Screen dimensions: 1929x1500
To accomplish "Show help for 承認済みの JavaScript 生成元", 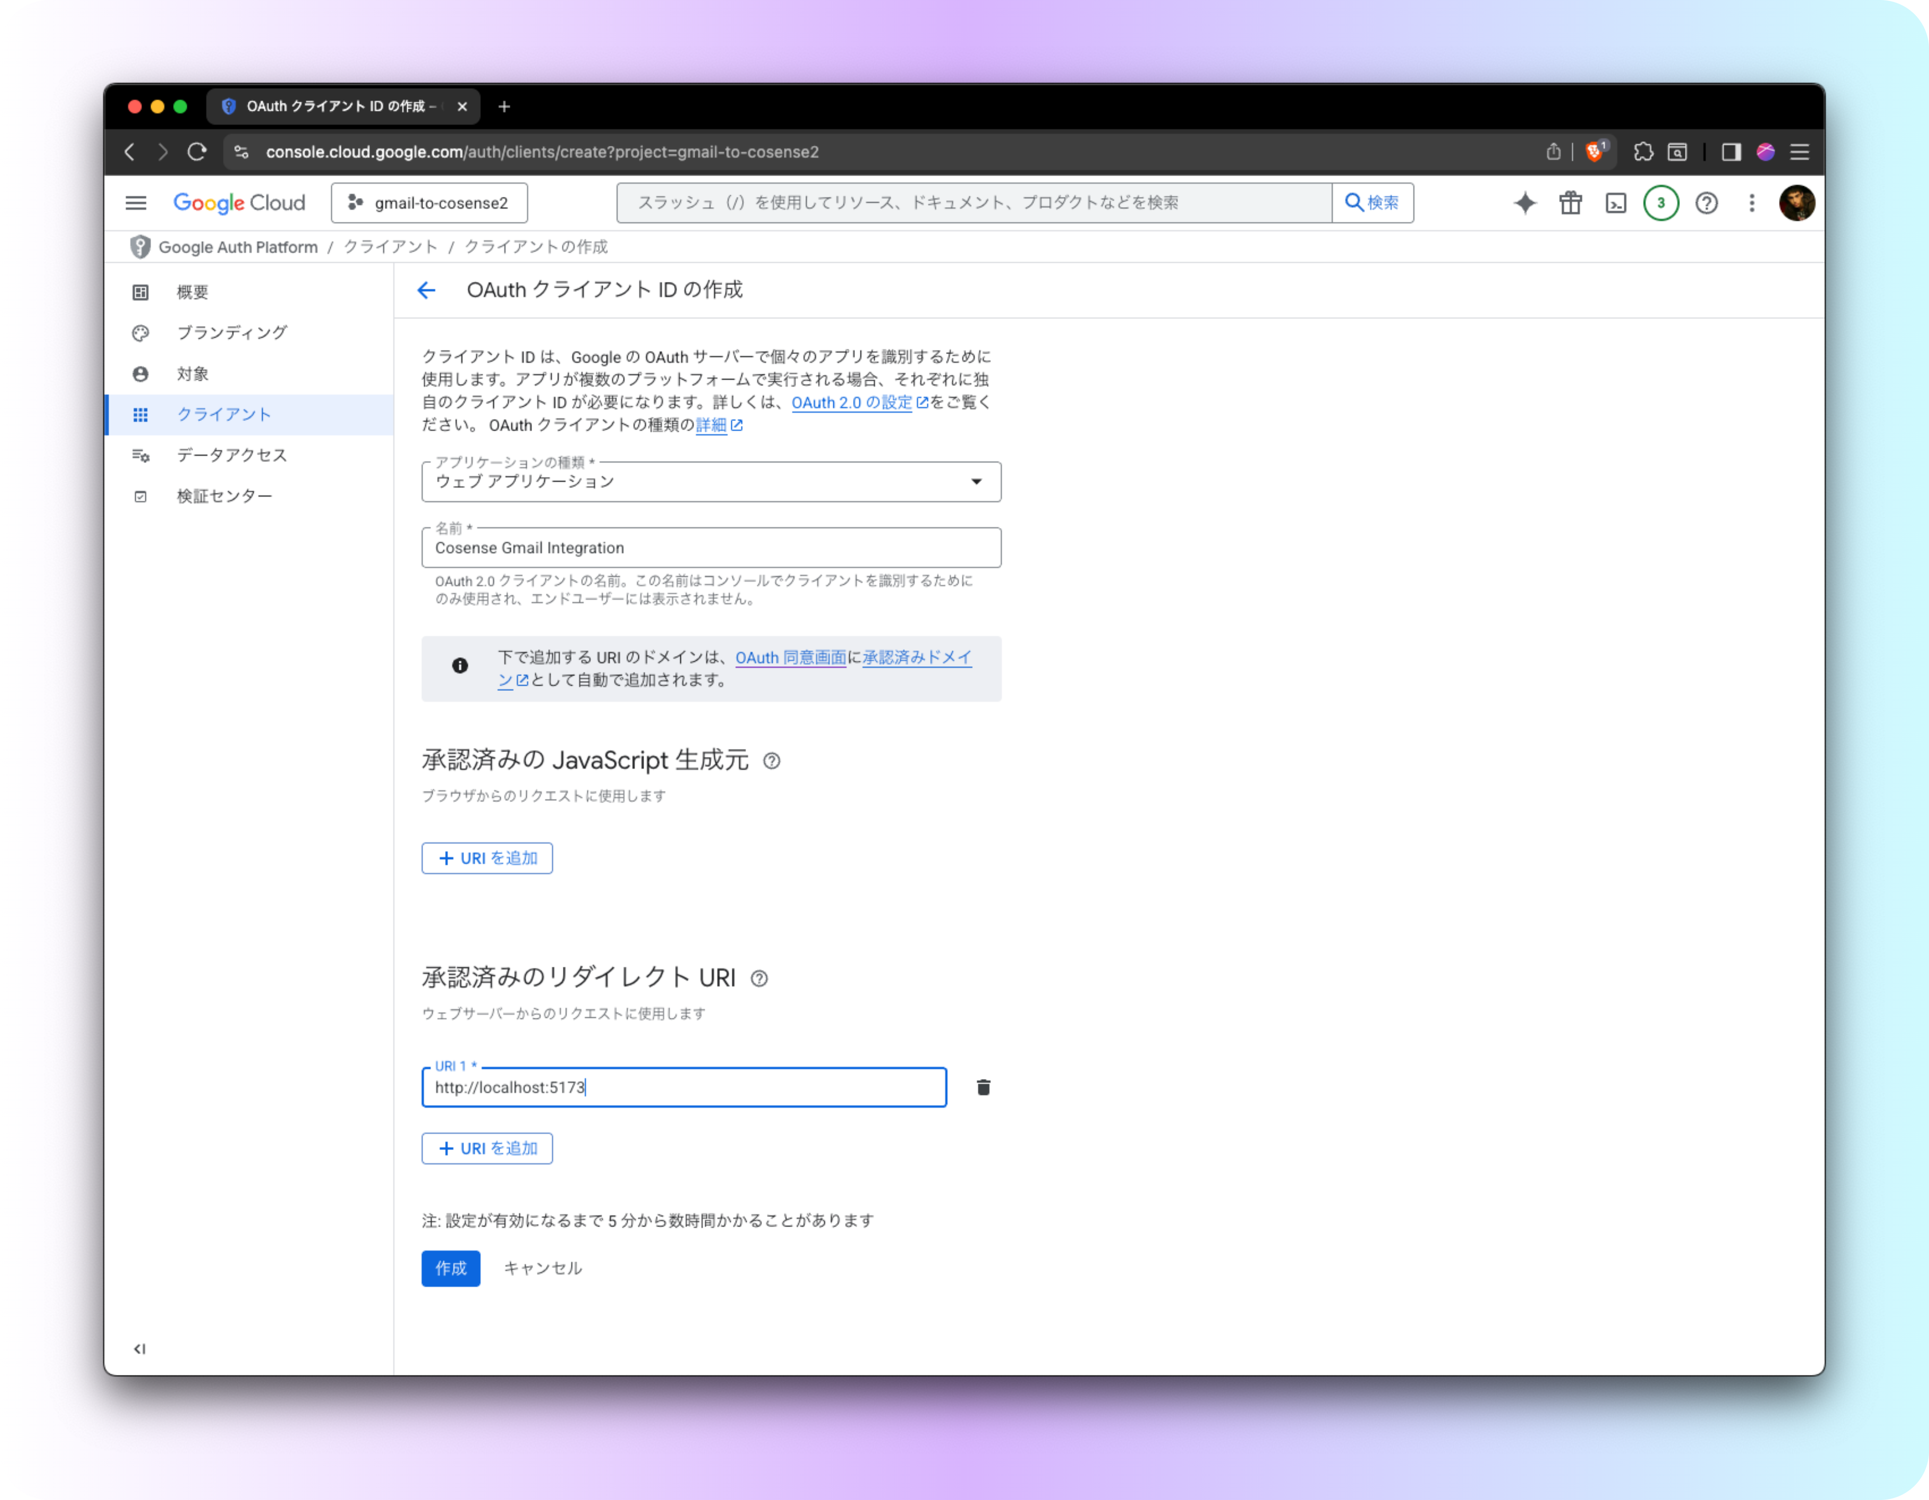I will (x=771, y=761).
